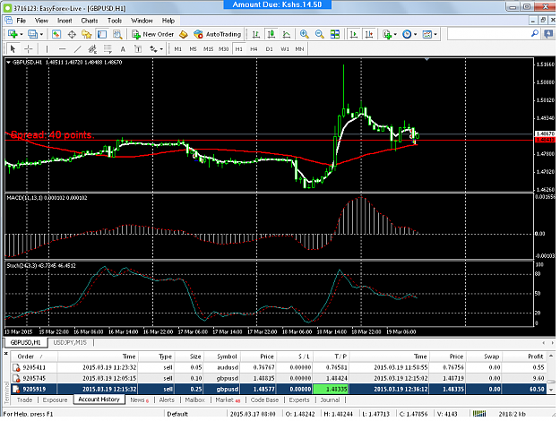560x421 pixels.
Task: Toggle the Market Watch window
Action: tap(56, 34)
